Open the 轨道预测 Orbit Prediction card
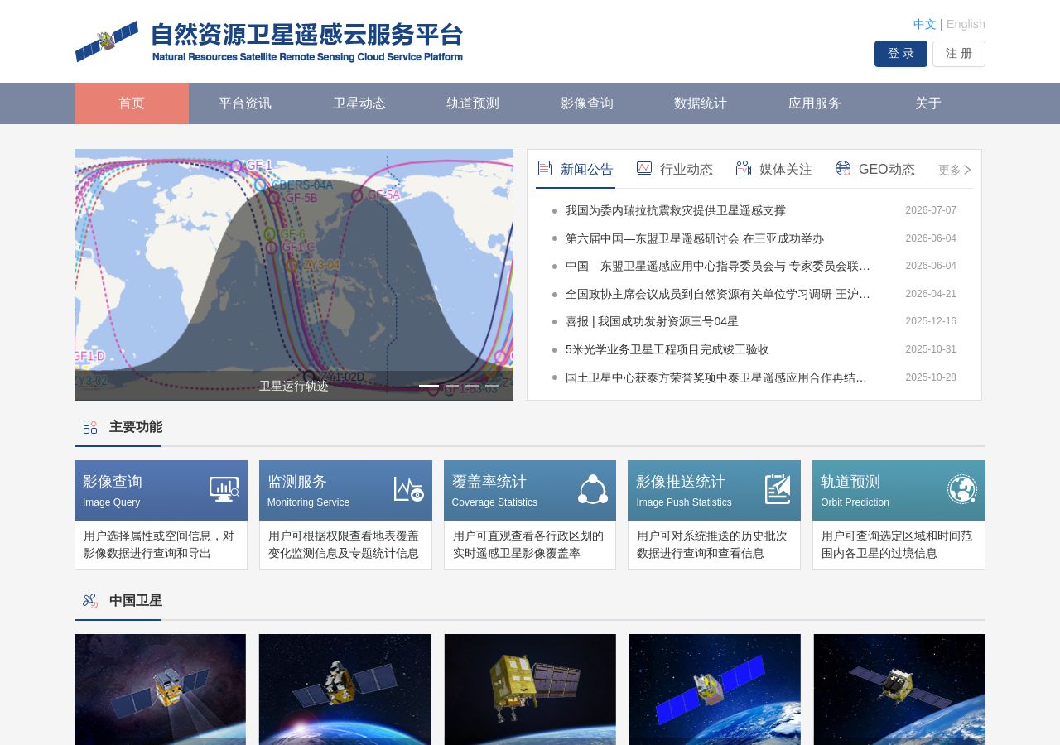 pyautogui.click(x=899, y=515)
